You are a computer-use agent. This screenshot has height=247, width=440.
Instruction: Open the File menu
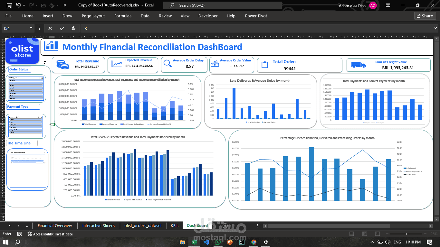click(x=8, y=16)
